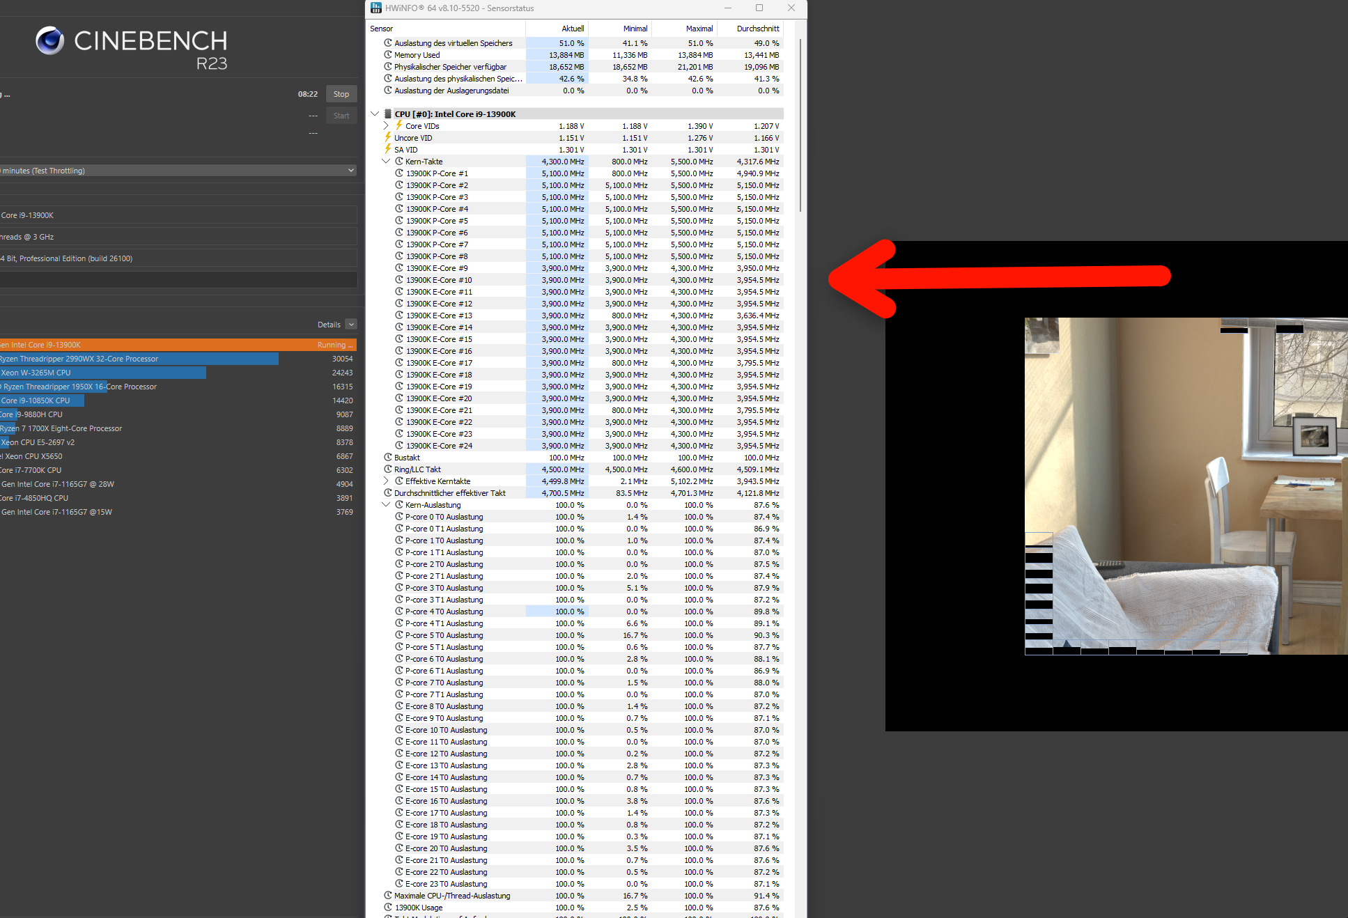Click the Start button below Stop
The height and width of the screenshot is (918, 1348).
(341, 116)
